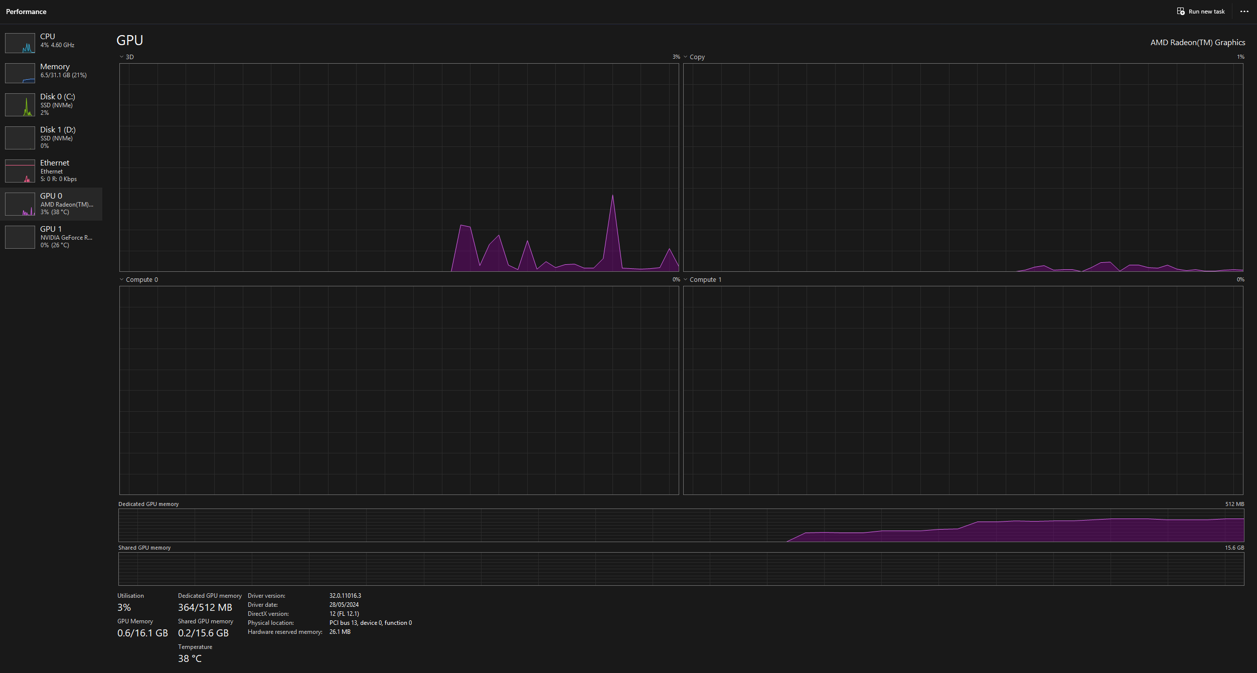Click the 0.2/15.6 GB shared memory value

(x=203, y=633)
